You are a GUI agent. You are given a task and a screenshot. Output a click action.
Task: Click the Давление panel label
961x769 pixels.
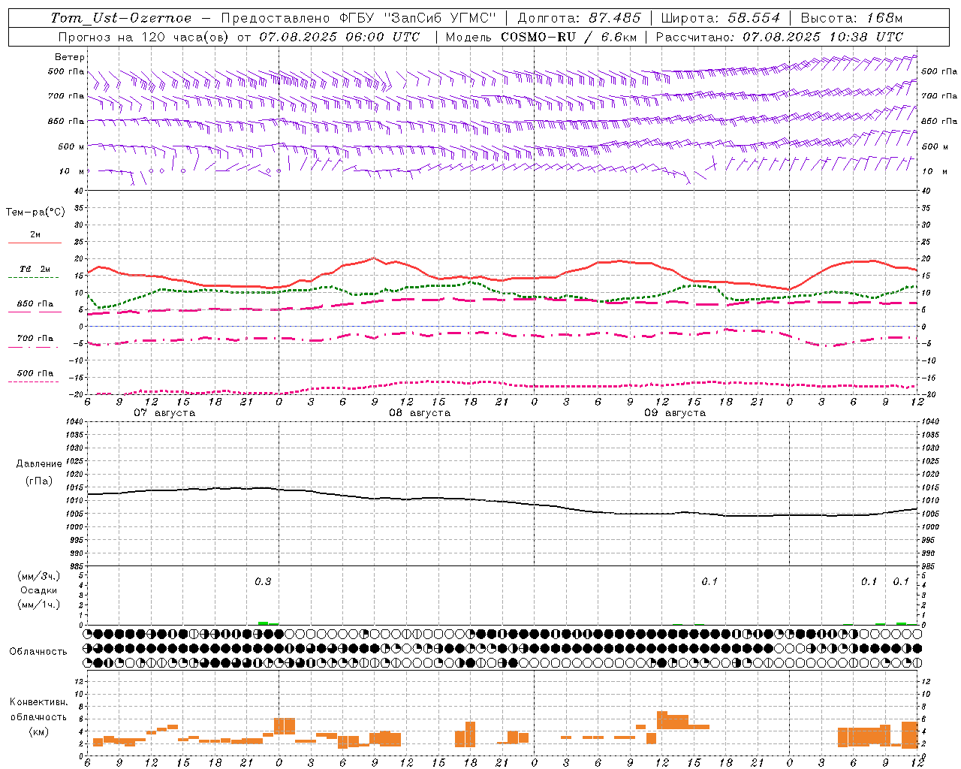tap(39, 464)
